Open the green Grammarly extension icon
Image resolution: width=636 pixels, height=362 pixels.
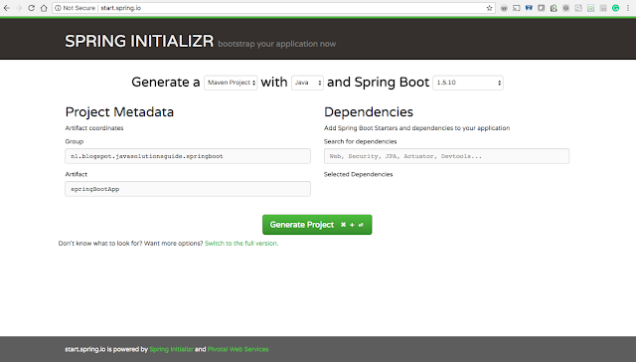click(x=616, y=8)
